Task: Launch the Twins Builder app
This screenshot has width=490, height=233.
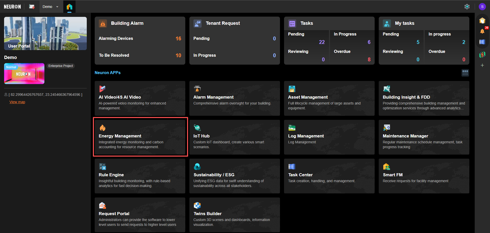Action: [234, 215]
